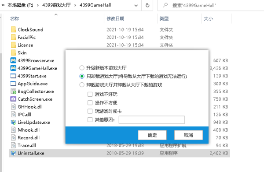Click the CatchScreen.exe camera icon
Viewport: 264px width, 172px height.
pyautogui.click(x=13, y=99)
